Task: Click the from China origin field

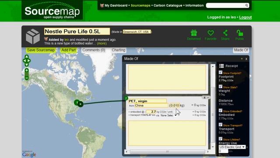Action: (x=151, y=105)
